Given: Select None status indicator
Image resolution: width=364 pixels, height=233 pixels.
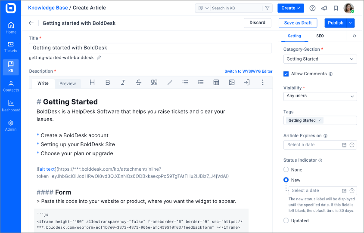Looking at the screenshot, I should (x=286, y=169).
